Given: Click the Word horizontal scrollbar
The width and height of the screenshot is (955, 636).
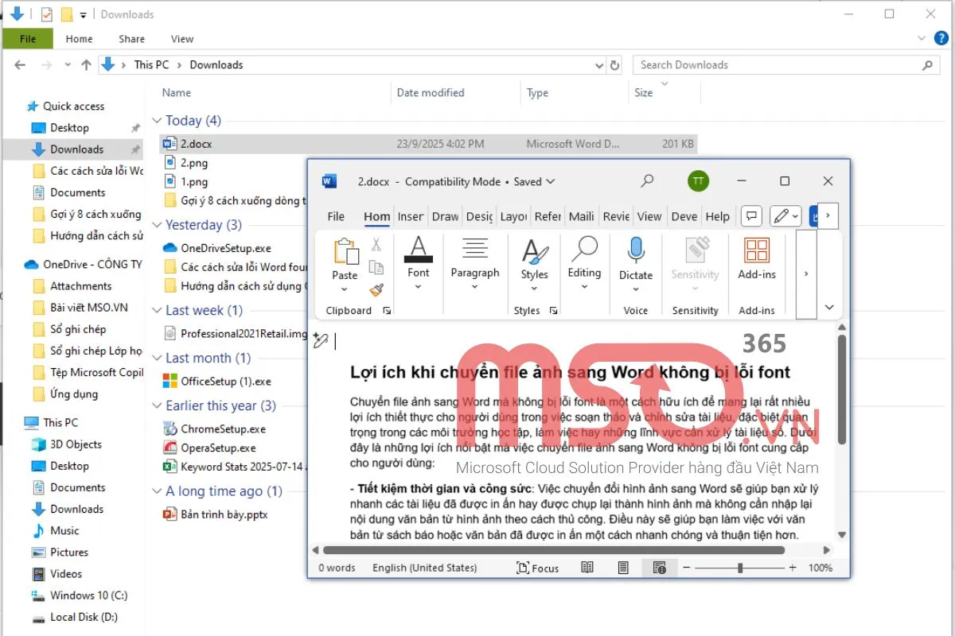Looking at the screenshot, I should point(553,550).
